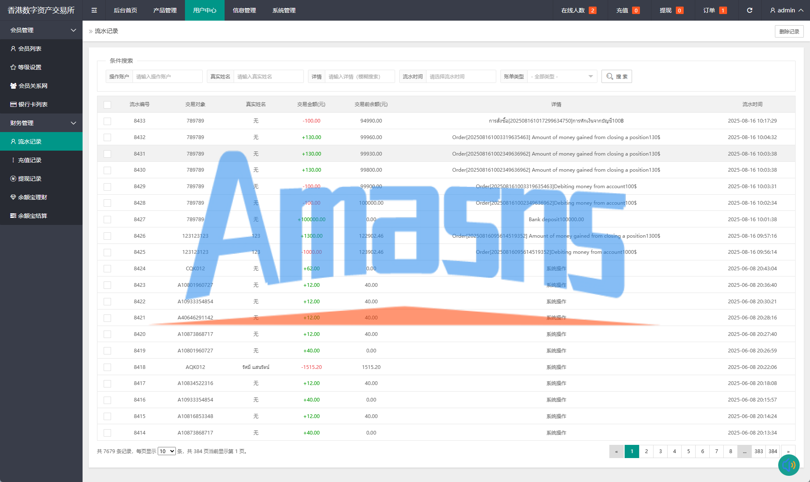Open the per-page count dropdown
Screen dimensions: 810x482
166,451
